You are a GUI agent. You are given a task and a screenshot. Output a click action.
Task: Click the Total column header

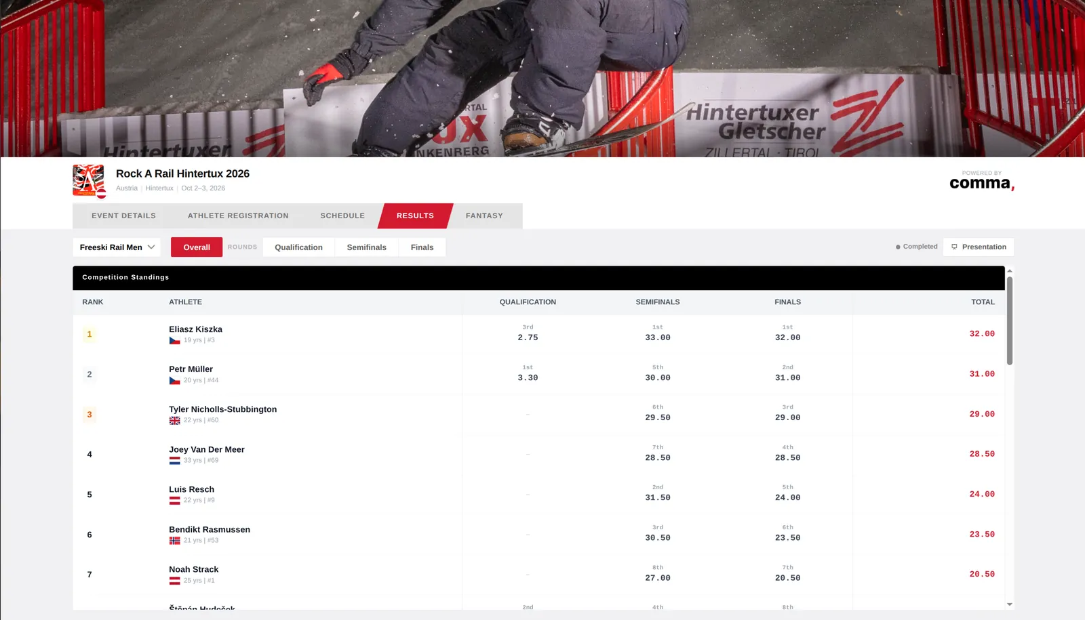point(983,302)
